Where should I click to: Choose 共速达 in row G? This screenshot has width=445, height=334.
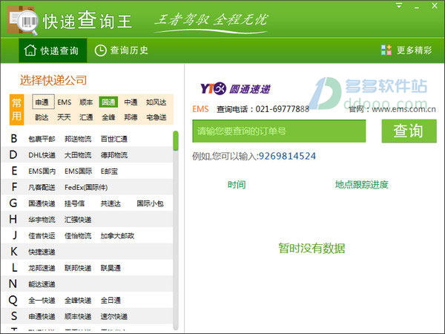click(x=111, y=203)
